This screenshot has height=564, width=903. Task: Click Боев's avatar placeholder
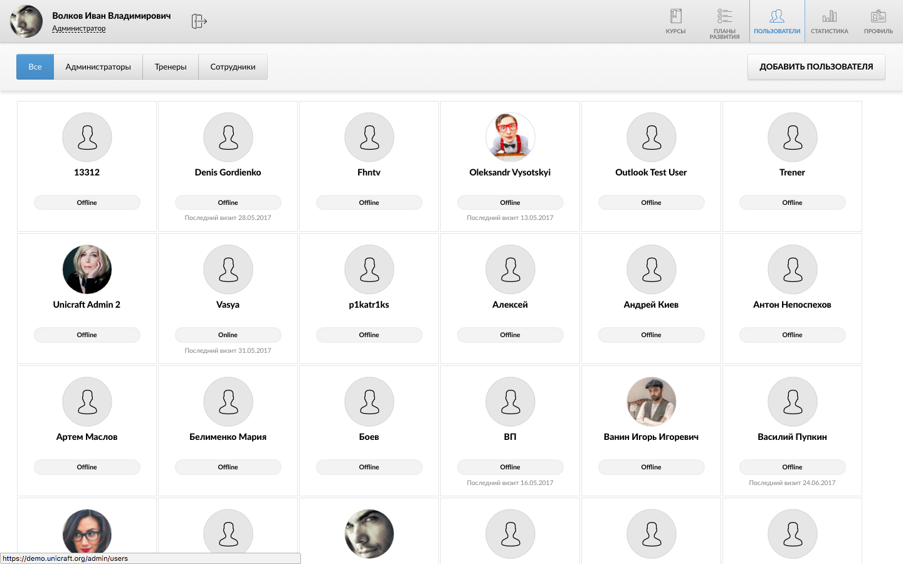(x=369, y=402)
